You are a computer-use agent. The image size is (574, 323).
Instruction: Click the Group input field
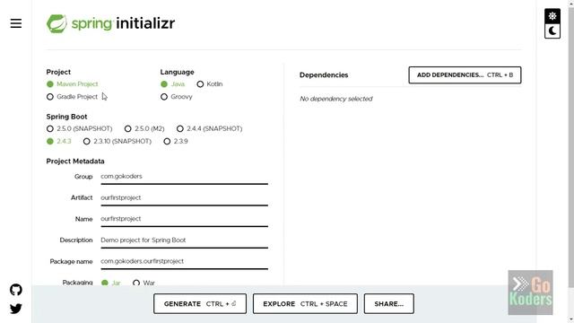184,177
